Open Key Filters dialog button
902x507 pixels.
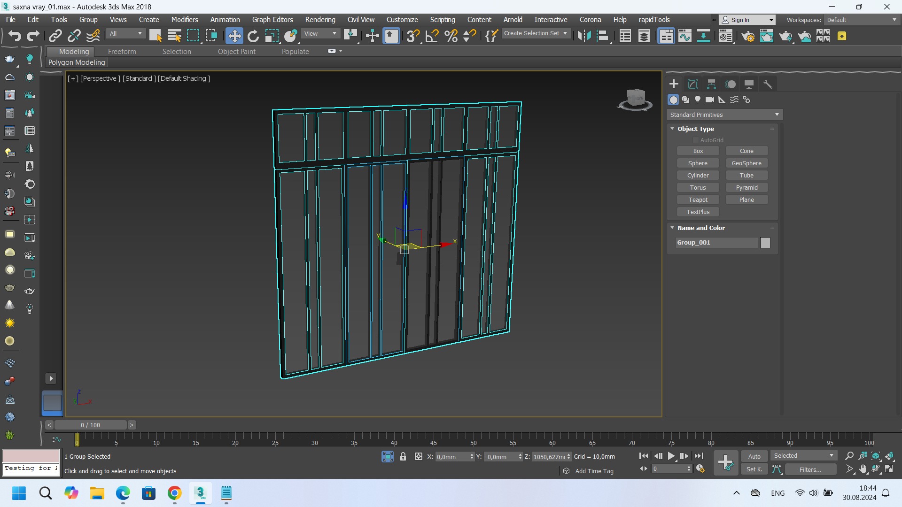pyautogui.click(x=810, y=469)
